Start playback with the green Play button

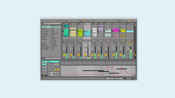click(77, 21)
